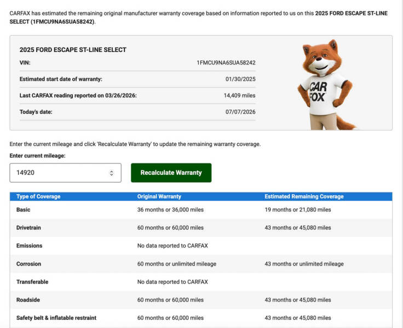Click the 'VIN:' label in the card

(x=25, y=63)
